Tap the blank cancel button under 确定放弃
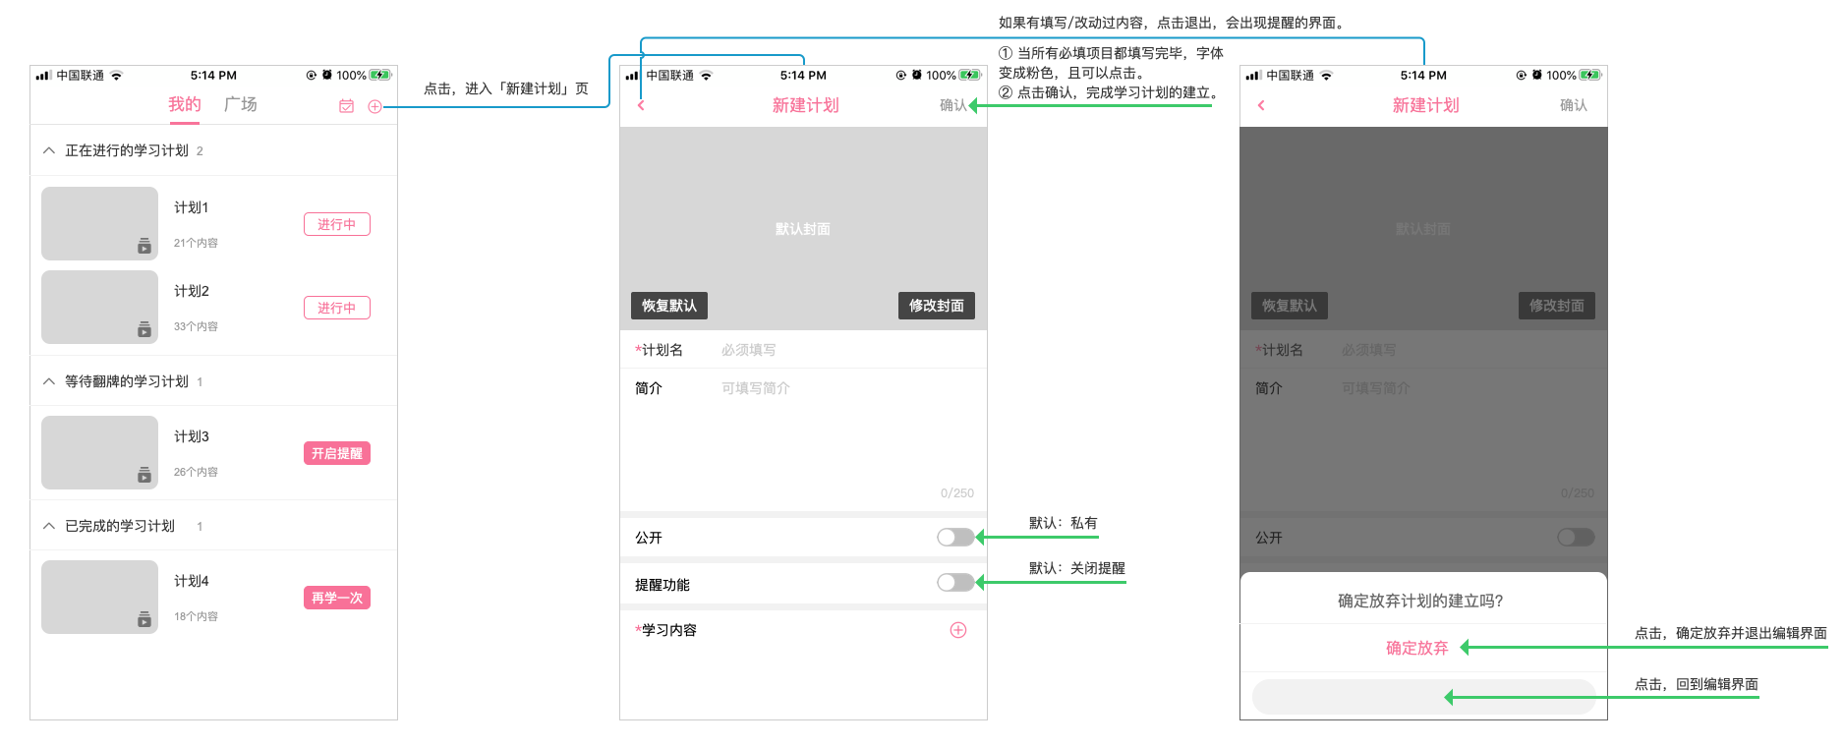The width and height of the screenshot is (1844, 747). [x=1423, y=697]
